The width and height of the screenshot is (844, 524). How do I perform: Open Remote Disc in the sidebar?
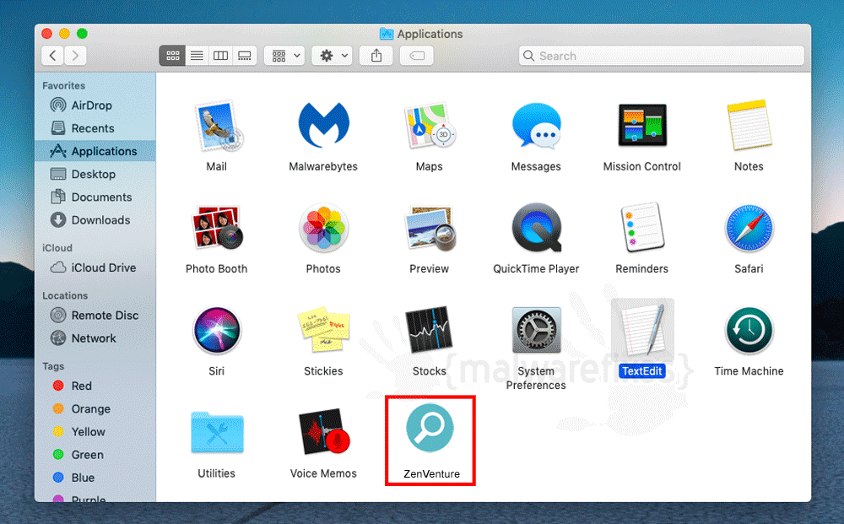coord(95,316)
